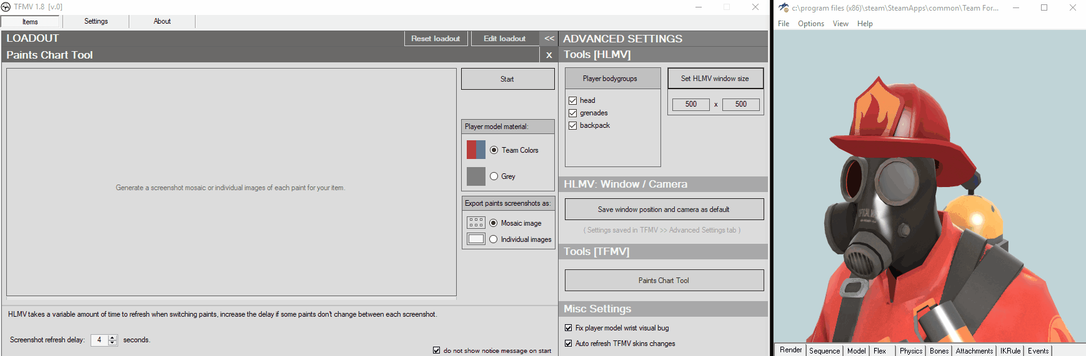
Task: Click the Player bodygroups header button
Action: 612,79
